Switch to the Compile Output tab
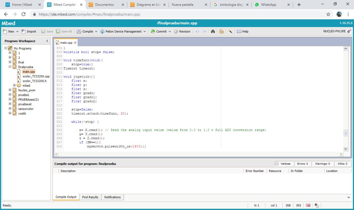Viewport: 354px width, 210px height. pos(66,197)
